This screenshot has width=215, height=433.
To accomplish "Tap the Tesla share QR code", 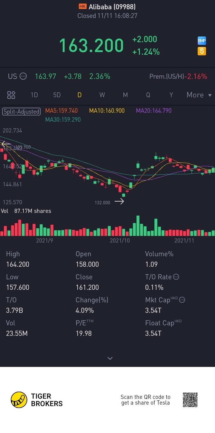I will [x=190, y=400].
